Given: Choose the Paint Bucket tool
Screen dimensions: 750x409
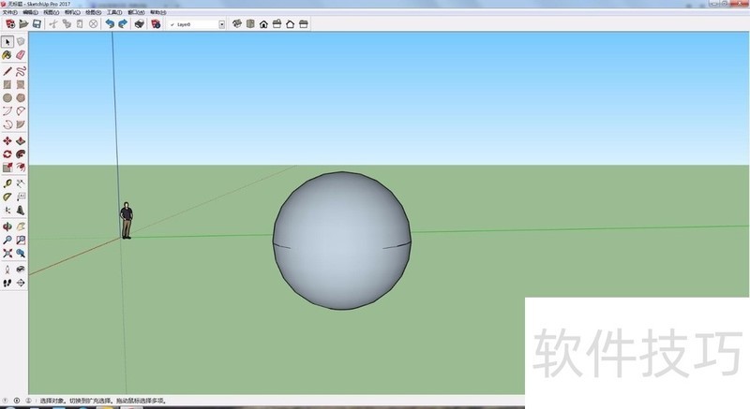Looking at the screenshot, I should 7,55.
